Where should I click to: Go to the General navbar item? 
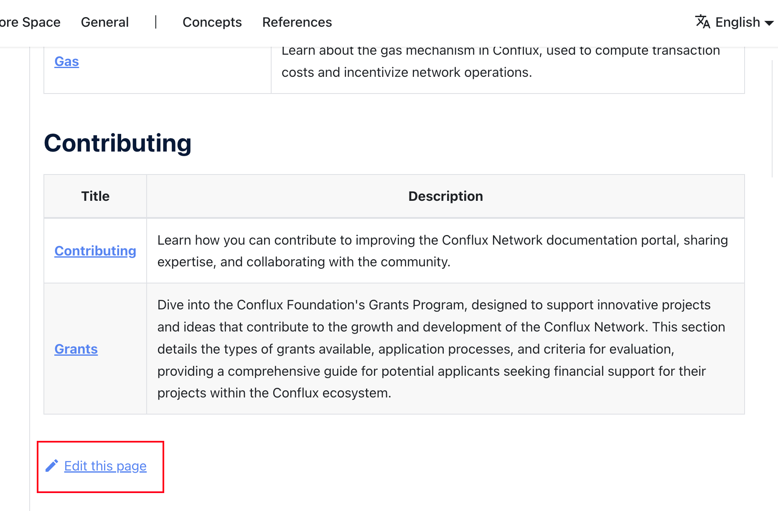coord(104,22)
